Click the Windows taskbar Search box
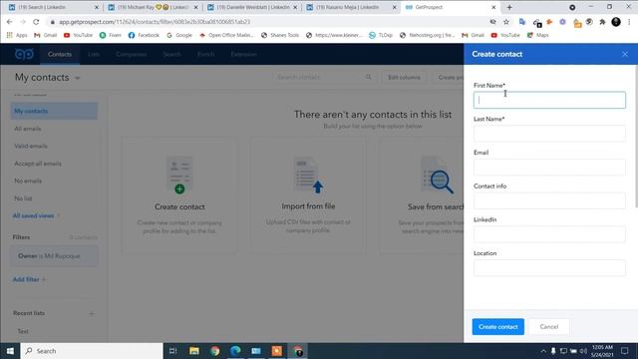The image size is (638, 359). click(x=92, y=351)
